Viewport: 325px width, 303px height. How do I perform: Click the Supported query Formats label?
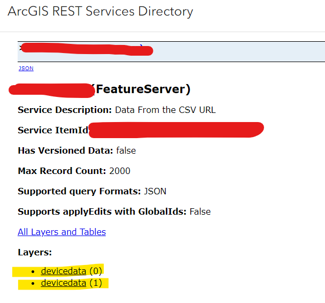tap(79, 191)
